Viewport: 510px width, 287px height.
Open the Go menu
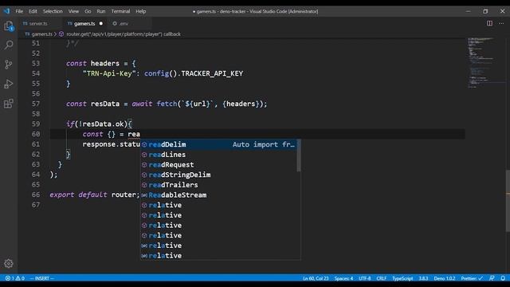point(88,11)
